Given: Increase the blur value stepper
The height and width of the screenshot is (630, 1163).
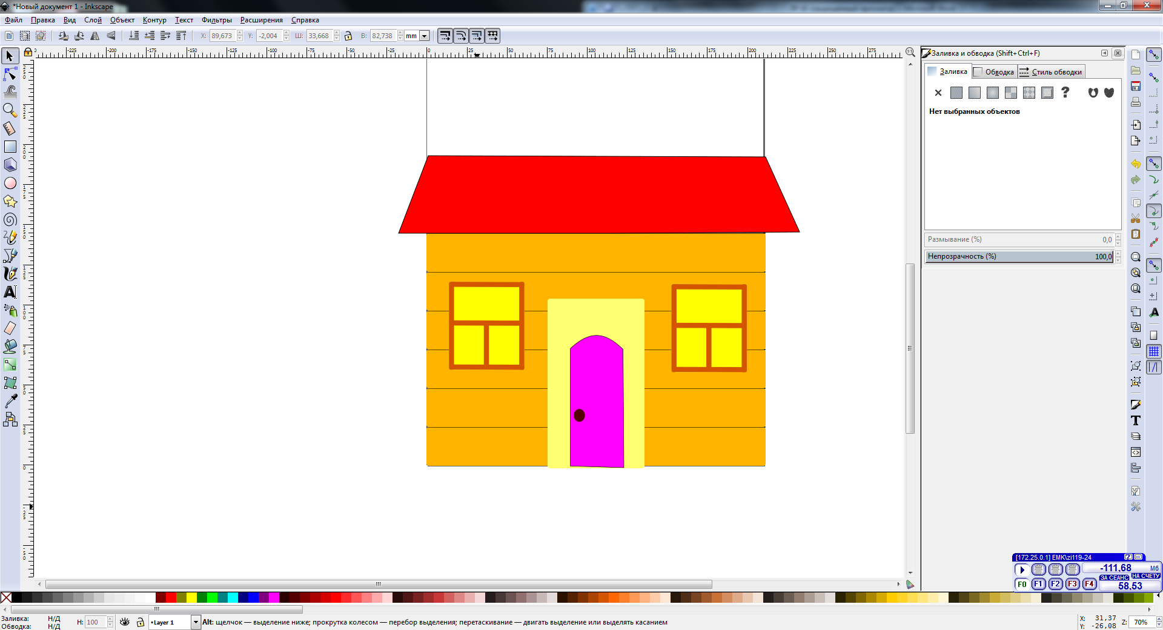Looking at the screenshot, I should pyautogui.click(x=1118, y=237).
